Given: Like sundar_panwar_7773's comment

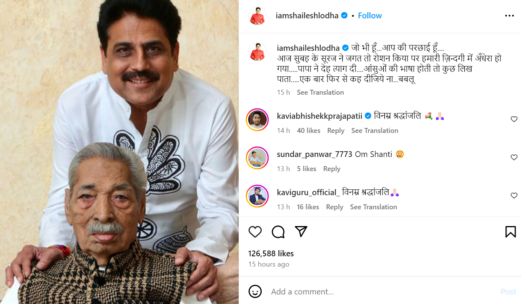Looking at the screenshot, I should click(x=514, y=157).
